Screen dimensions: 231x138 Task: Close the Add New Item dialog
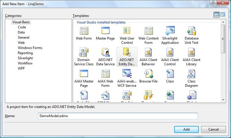pos(223,3)
